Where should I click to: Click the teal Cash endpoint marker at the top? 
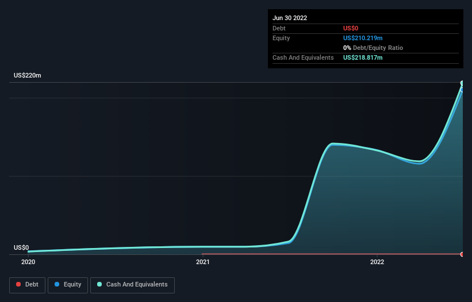462,83
